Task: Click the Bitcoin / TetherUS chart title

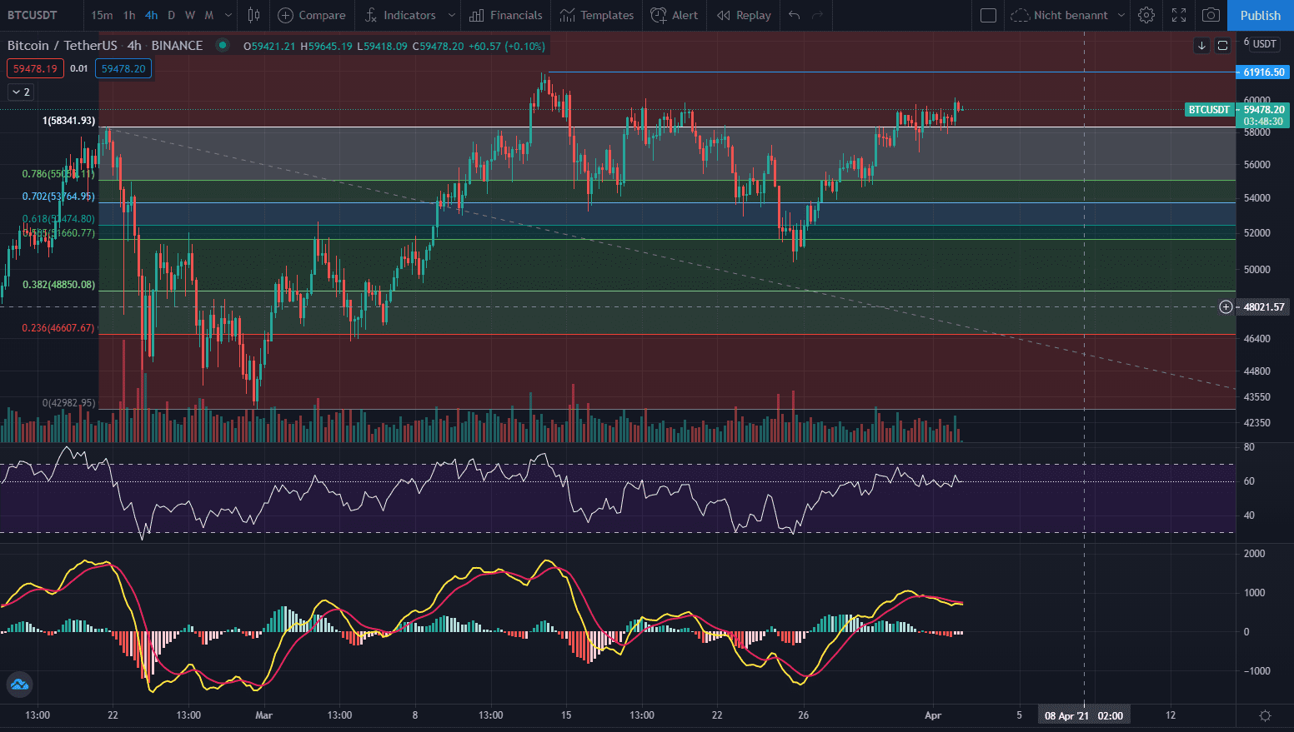Action: (x=63, y=45)
